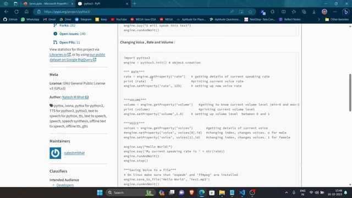This screenshot has width=352, height=198.
Task: Open the Favorites toolbar icon
Action: [294, 12]
